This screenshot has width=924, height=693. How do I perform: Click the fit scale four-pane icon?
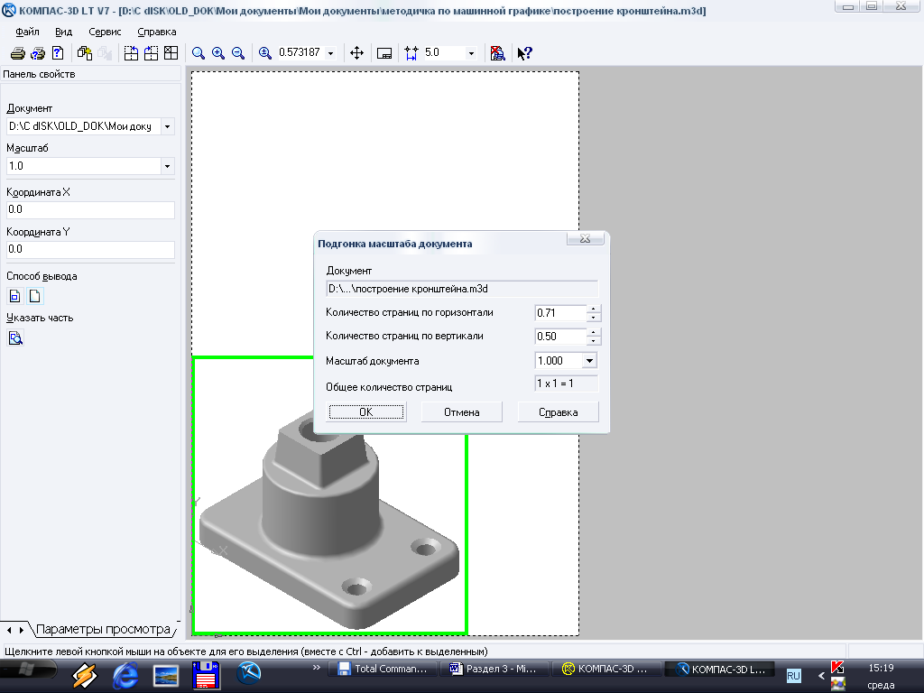[x=171, y=53]
